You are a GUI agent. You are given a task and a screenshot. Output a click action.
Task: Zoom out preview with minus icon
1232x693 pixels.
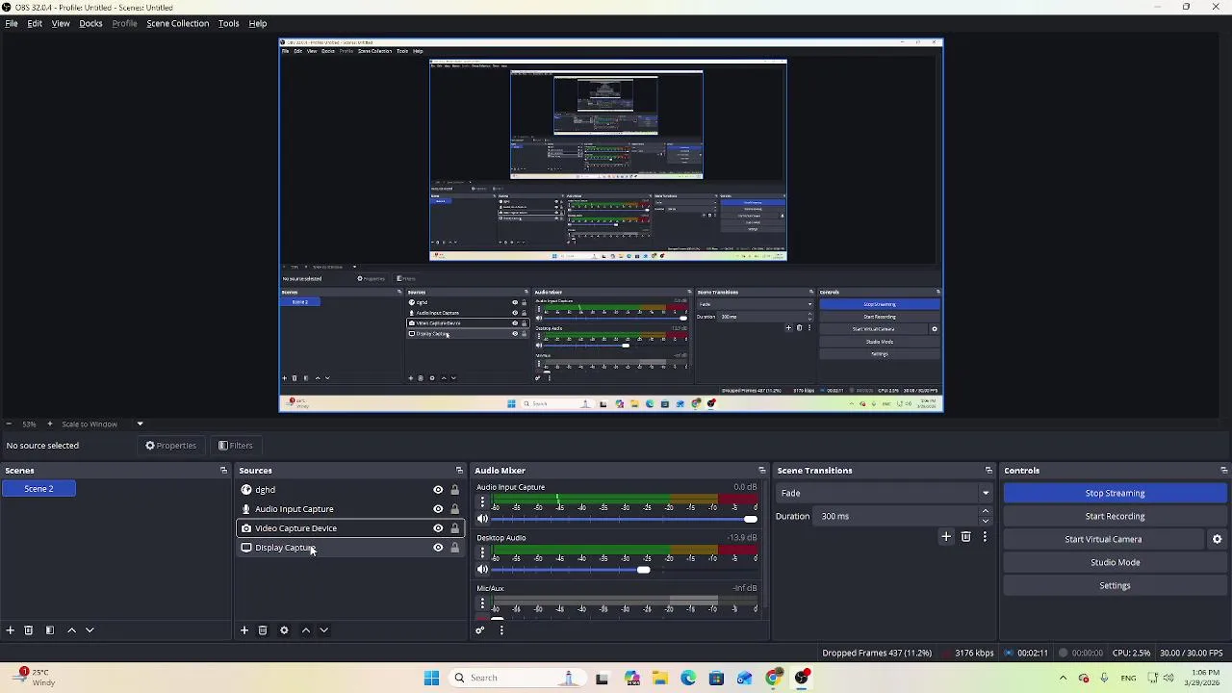pos(9,424)
